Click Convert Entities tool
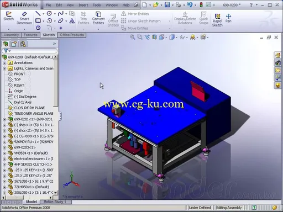 (98, 18)
